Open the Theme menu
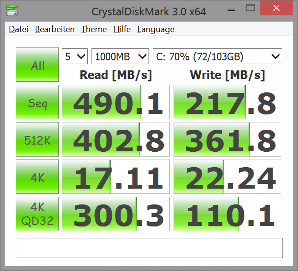298x271 pixels. (x=94, y=29)
